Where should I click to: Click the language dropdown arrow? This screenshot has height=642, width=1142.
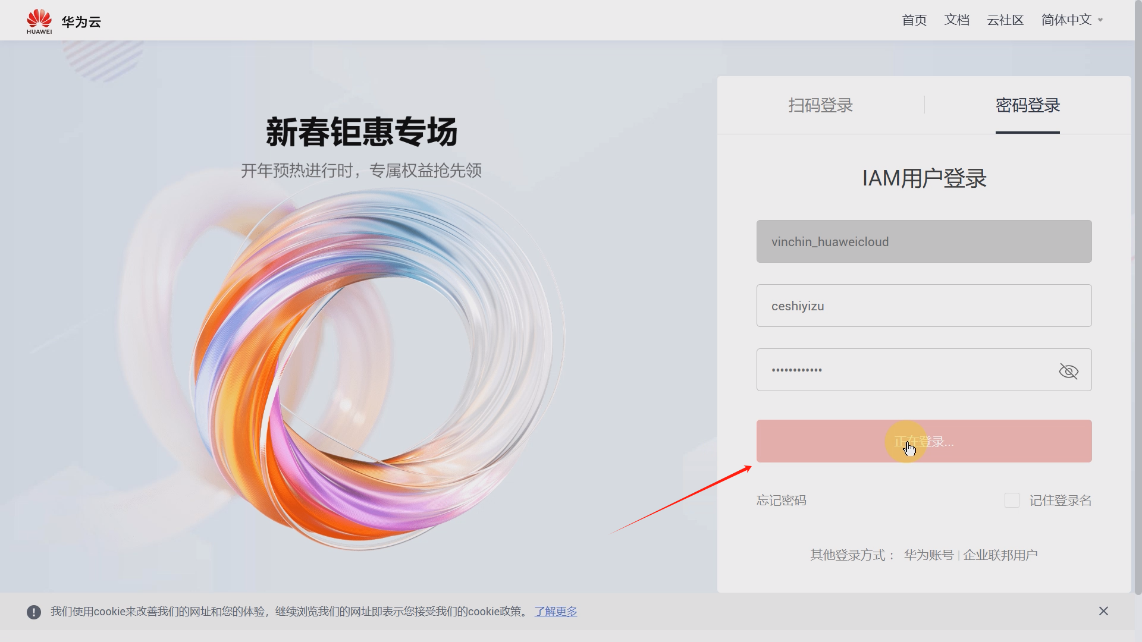point(1100,20)
